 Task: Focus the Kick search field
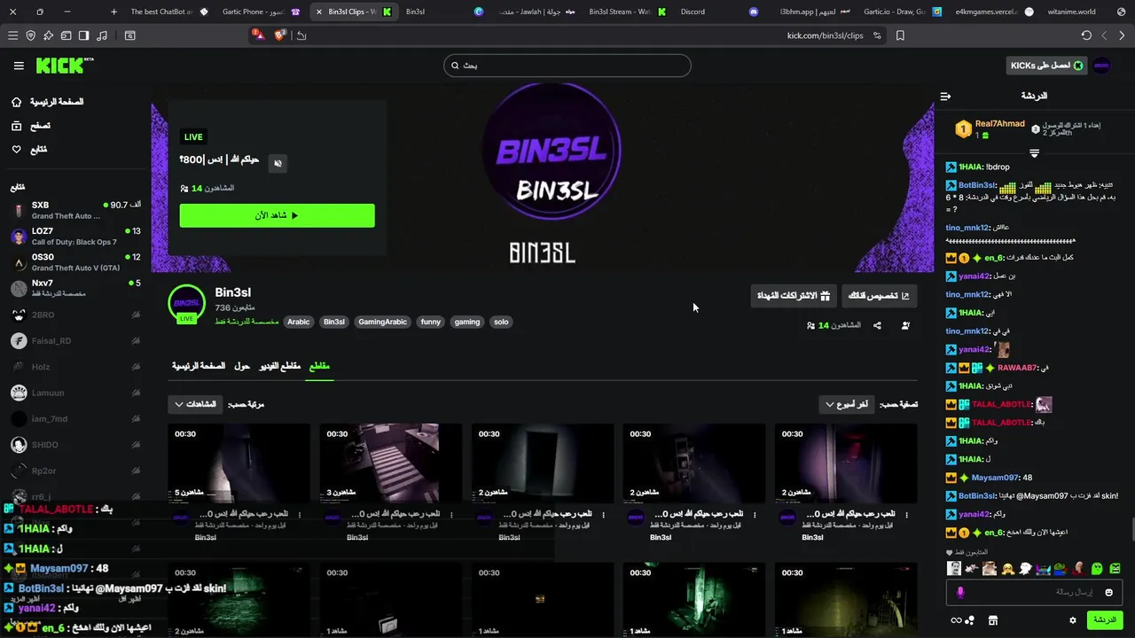click(x=567, y=66)
